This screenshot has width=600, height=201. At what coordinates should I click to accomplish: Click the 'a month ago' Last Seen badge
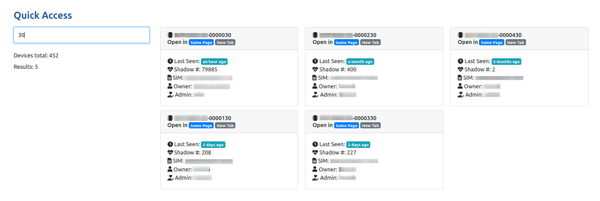(360, 62)
